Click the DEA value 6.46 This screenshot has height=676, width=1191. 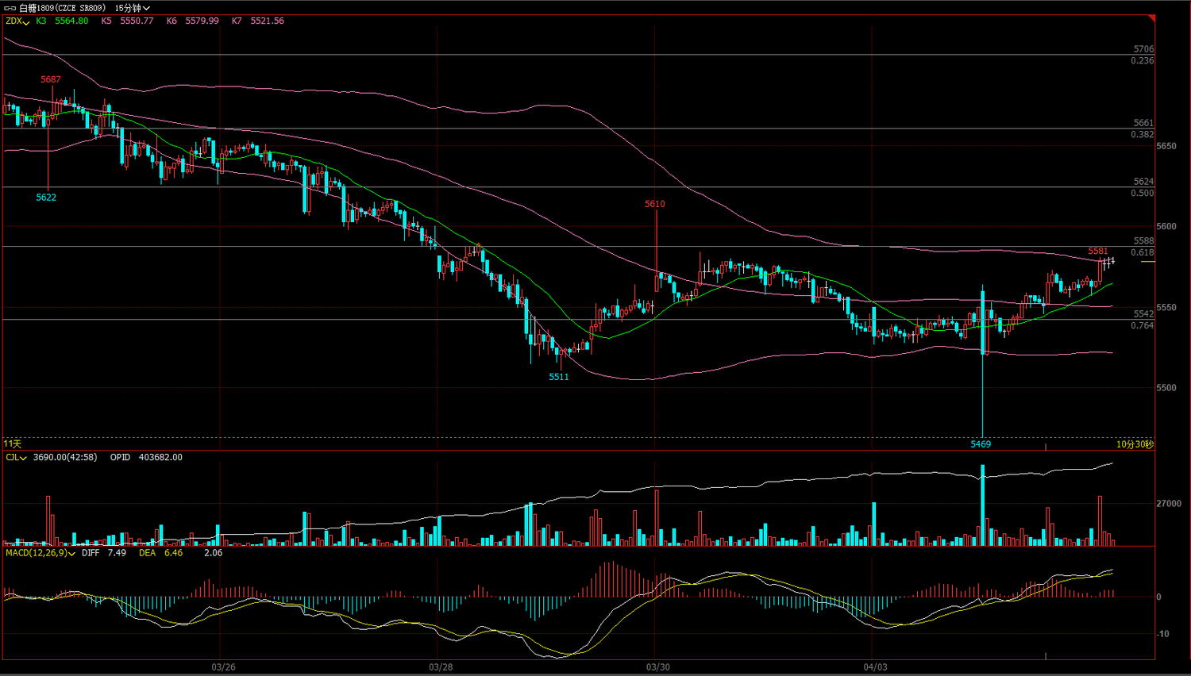[173, 553]
